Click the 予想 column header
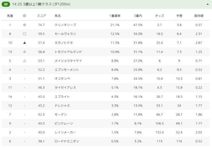 coord(179,16)
